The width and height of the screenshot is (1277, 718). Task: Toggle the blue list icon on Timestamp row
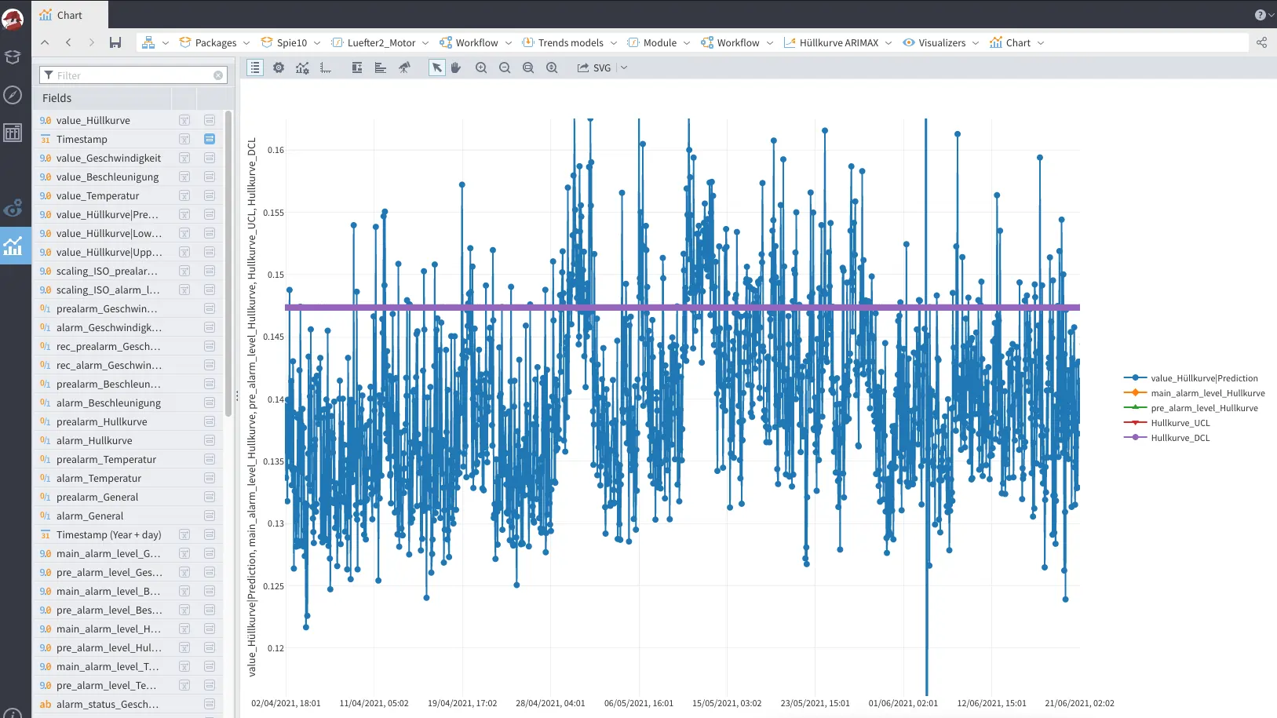click(210, 139)
